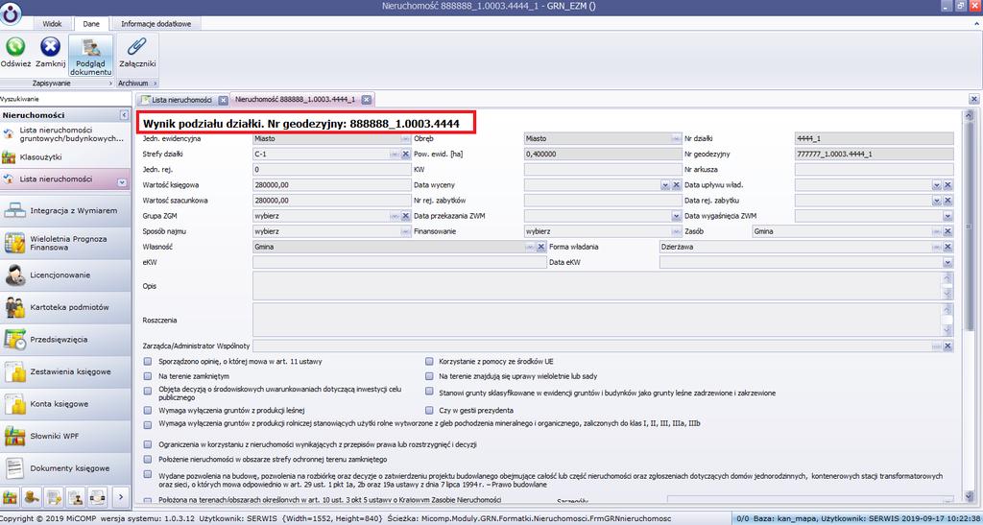Open Dokumenty księgowe module
Viewport: 983px width, 525px height.
tap(65, 468)
